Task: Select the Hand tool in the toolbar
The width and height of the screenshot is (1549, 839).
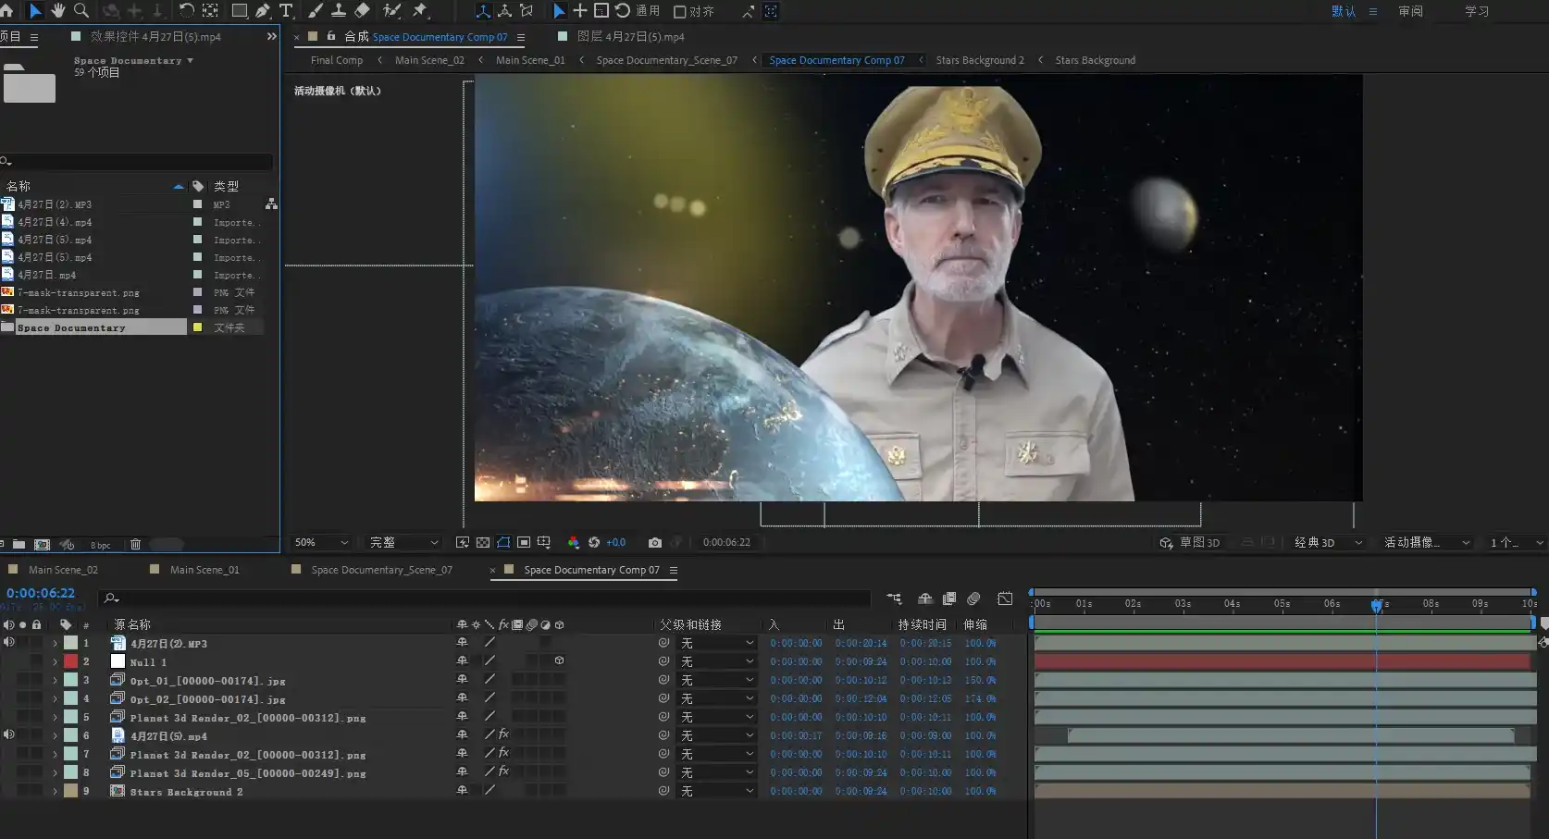Action: (x=57, y=11)
